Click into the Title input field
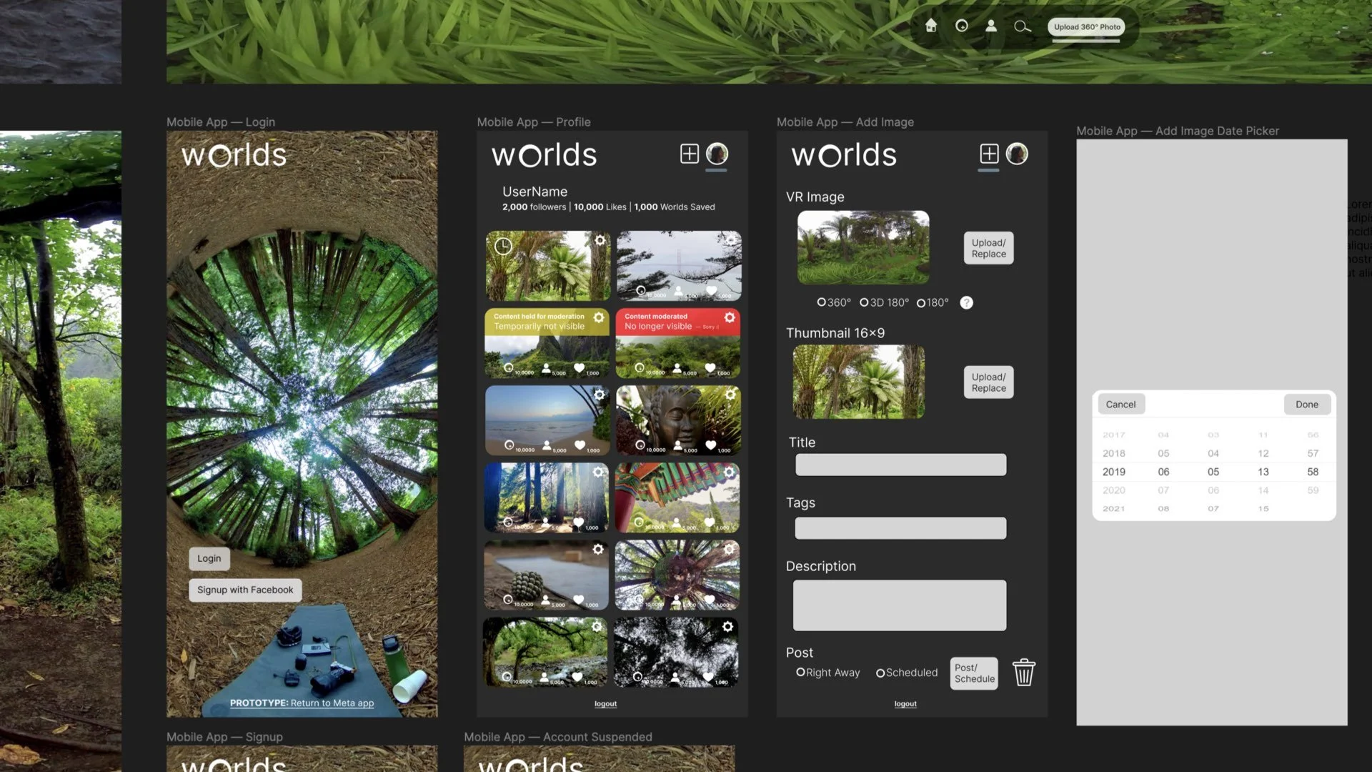The image size is (1372, 772). (x=900, y=465)
